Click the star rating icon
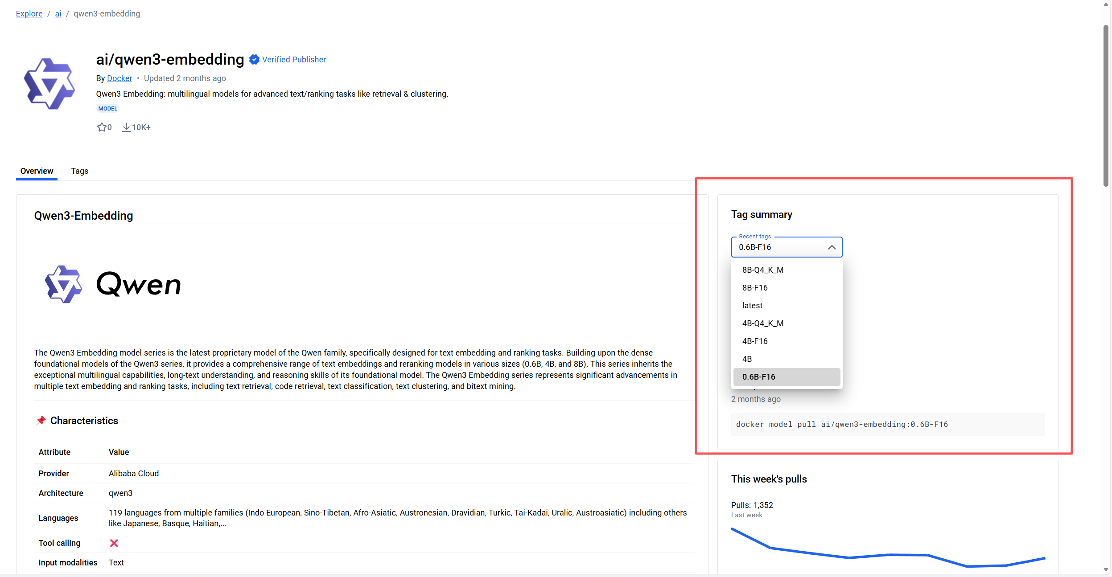1112x577 pixels. tap(102, 127)
